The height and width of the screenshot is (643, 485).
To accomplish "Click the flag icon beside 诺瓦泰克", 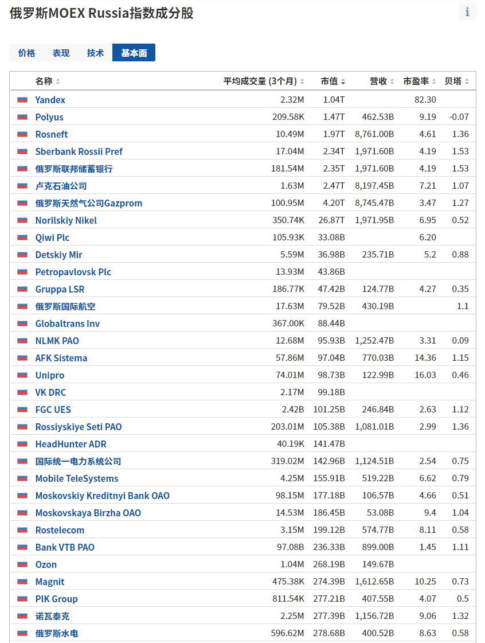I will [22, 617].
